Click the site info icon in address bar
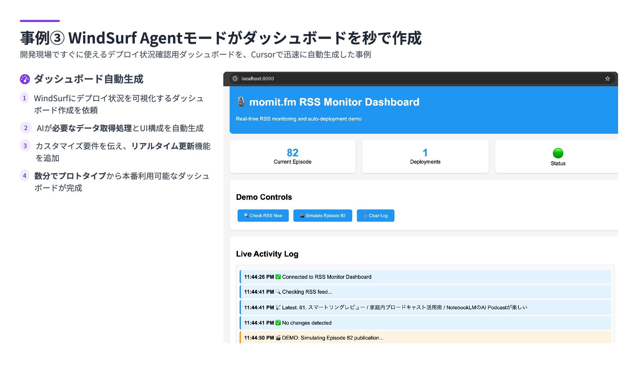The image size is (638, 387). [235, 79]
